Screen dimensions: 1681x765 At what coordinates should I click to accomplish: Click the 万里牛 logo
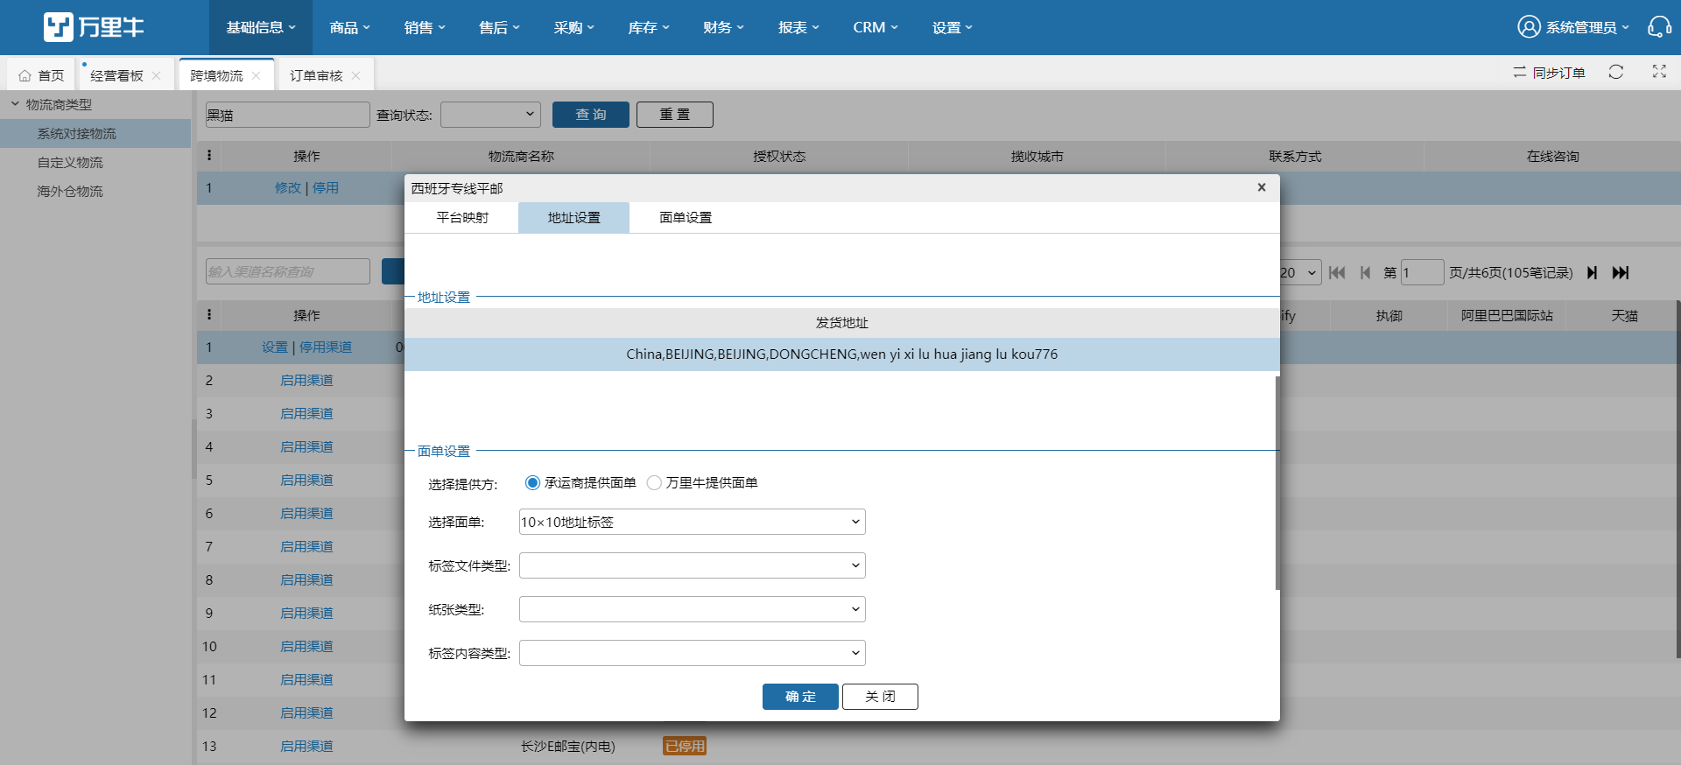pyautogui.click(x=94, y=27)
